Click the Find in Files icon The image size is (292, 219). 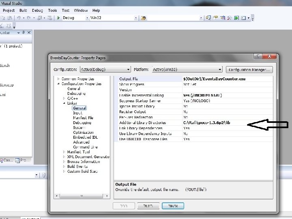[x=143, y=18]
